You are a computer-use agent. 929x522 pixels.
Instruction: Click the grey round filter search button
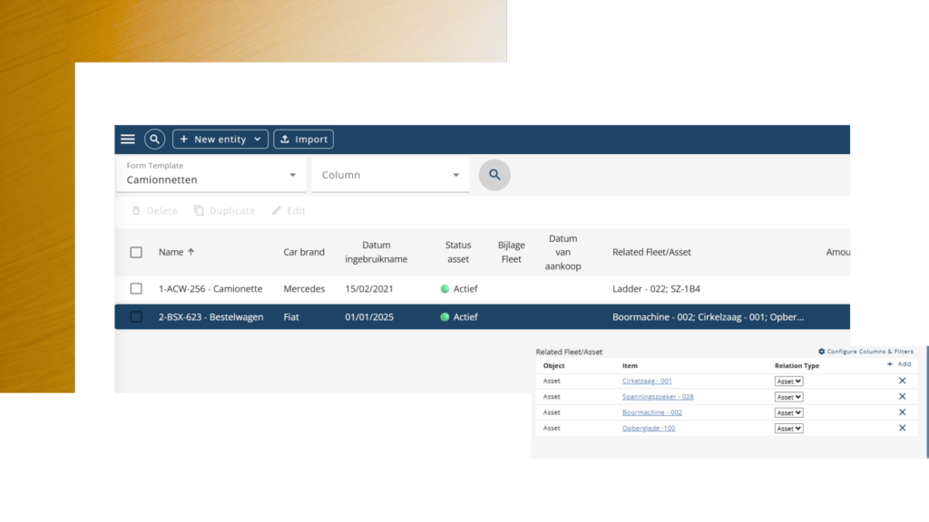coord(494,175)
